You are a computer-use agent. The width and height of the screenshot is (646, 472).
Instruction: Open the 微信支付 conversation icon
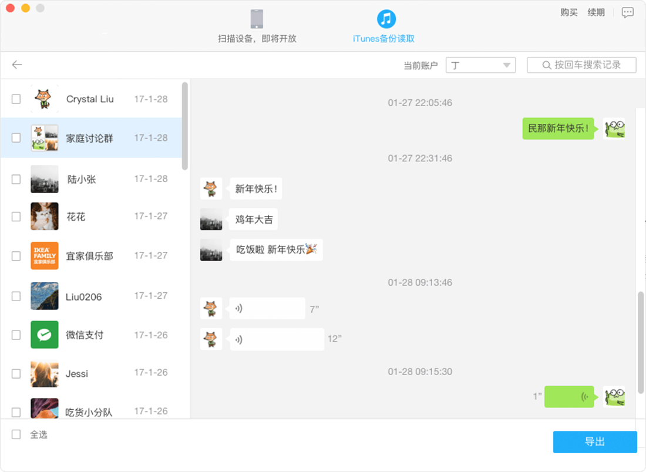(45, 335)
